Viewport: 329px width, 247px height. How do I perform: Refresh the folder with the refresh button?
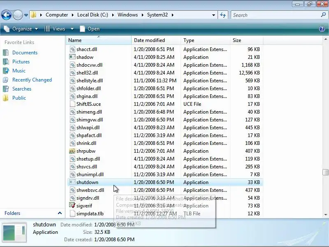(x=223, y=15)
